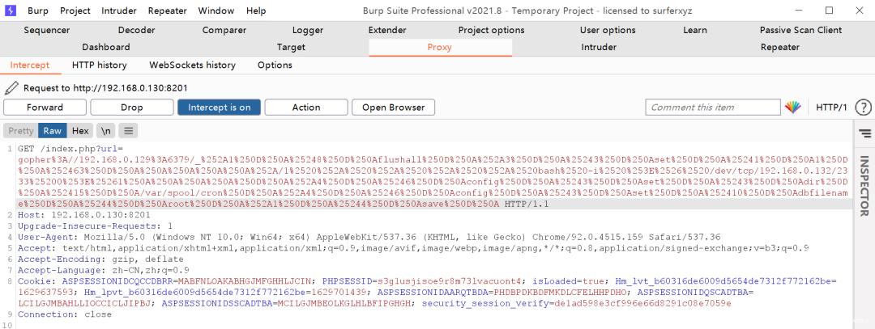This screenshot has height=329, width=875.
Task: Forward the intercepted request
Action: tap(45, 108)
